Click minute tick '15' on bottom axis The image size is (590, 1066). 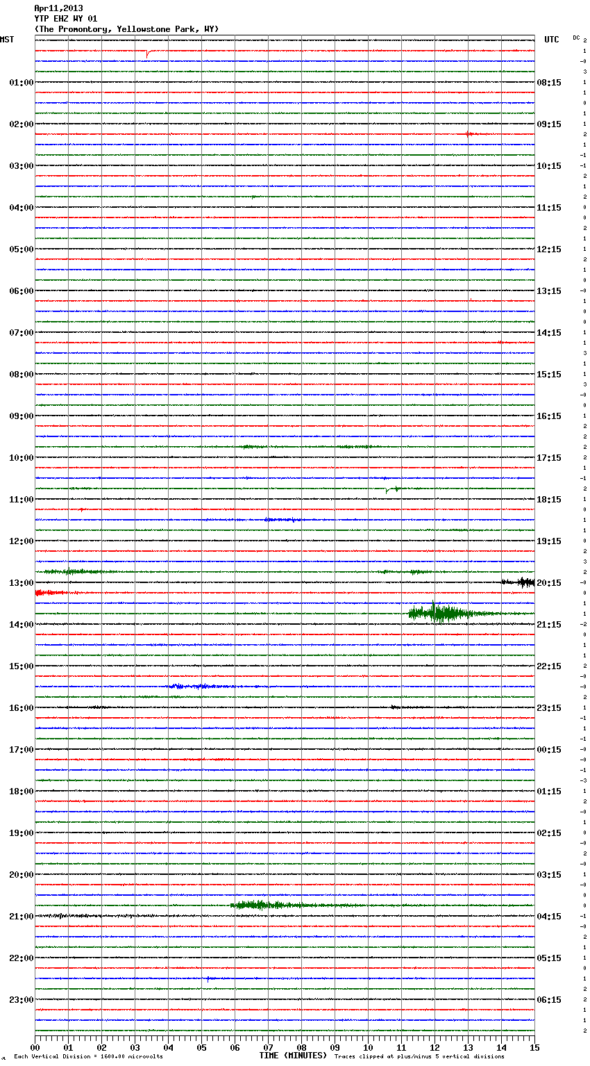coord(534,1047)
